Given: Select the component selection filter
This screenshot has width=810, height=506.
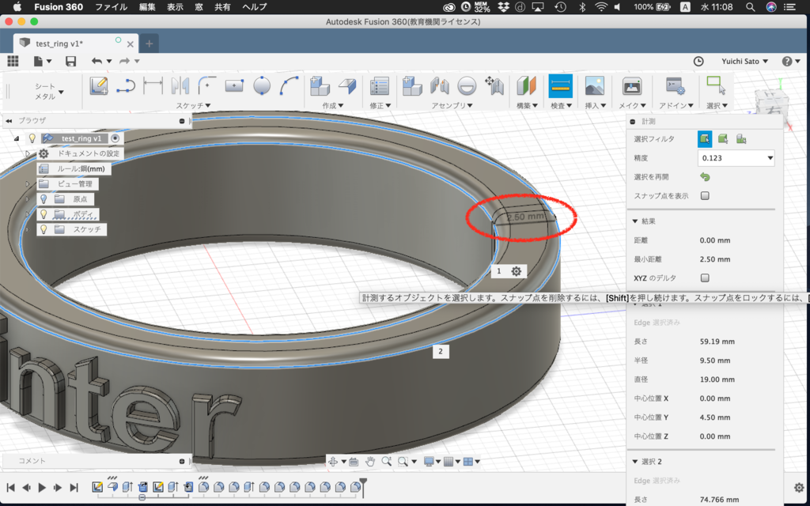Looking at the screenshot, I should pos(740,139).
